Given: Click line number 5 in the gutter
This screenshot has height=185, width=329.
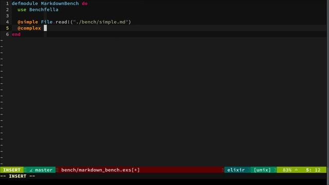Looking at the screenshot, I should pyautogui.click(x=7, y=28).
